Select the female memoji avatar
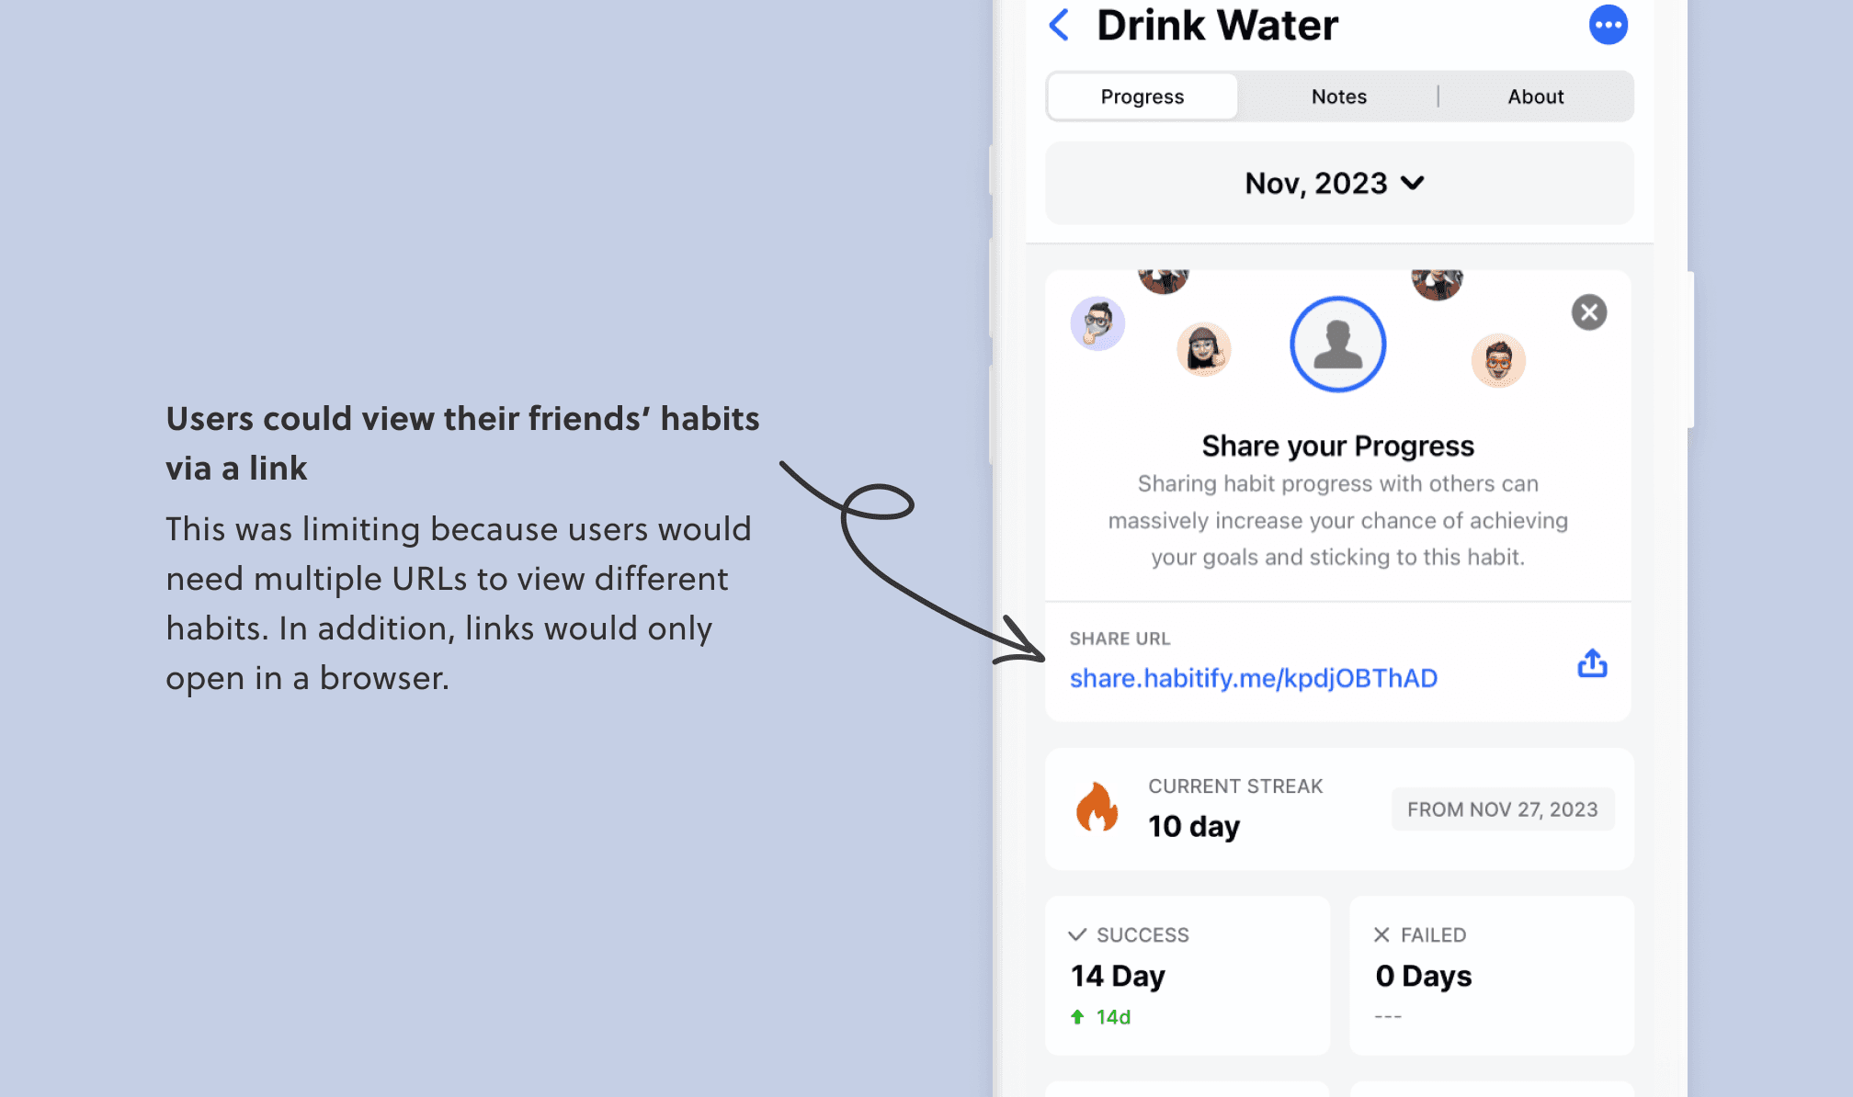Screen dimensions: 1853x1097 coord(1203,349)
